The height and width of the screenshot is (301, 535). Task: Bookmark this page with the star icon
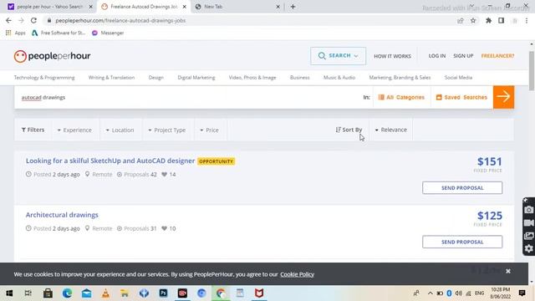[473, 20]
